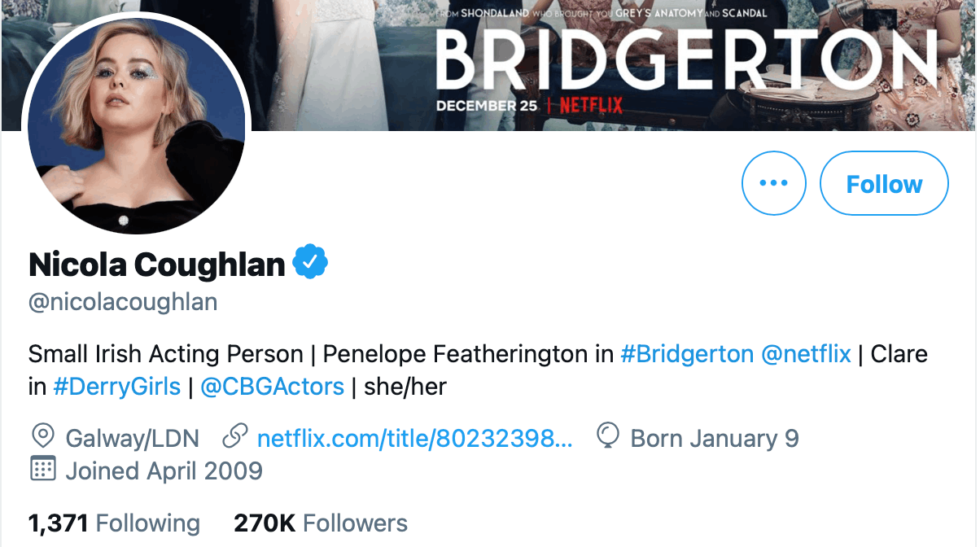This screenshot has width=980, height=547.
Task: Click the blue verified badge icon
Action: pyautogui.click(x=310, y=264)
